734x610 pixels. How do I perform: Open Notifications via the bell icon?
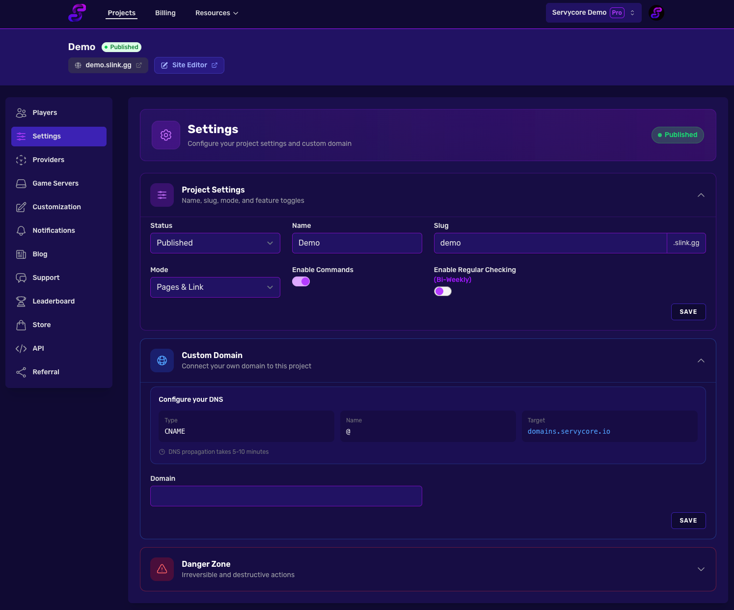(21, 230)
